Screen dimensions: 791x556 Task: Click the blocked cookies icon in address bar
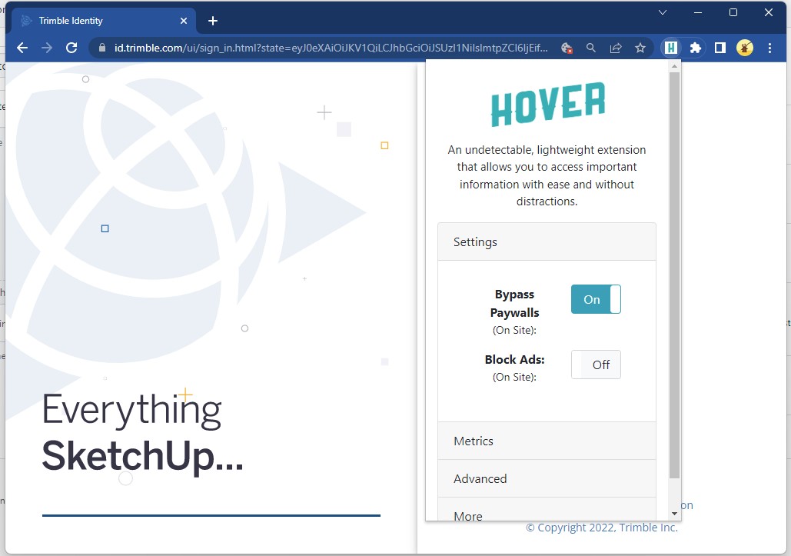point(567,48)
